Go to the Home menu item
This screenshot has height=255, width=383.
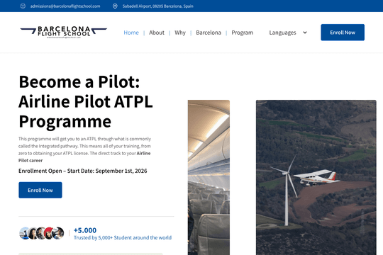131,33
